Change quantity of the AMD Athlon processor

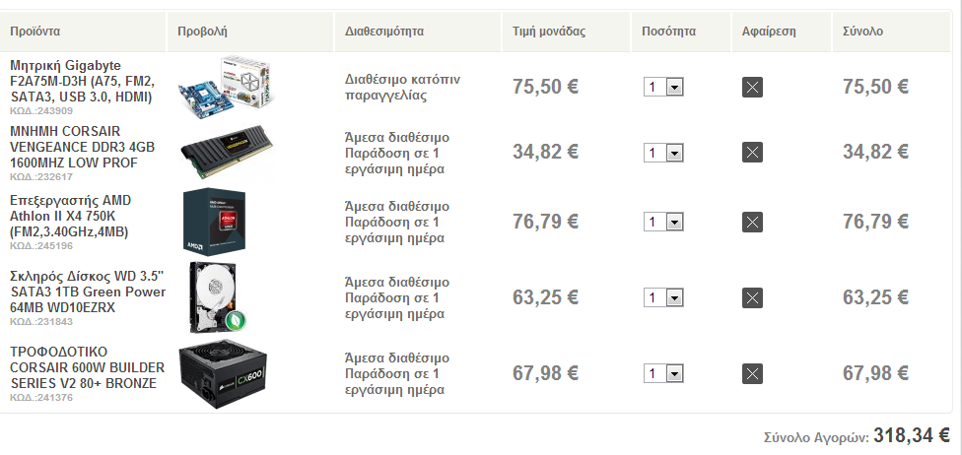663,222
